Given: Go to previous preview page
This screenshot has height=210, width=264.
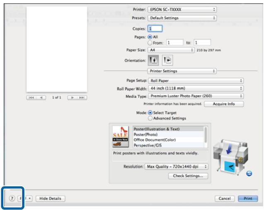Looking at the screenshot, I should pos(41,98).
